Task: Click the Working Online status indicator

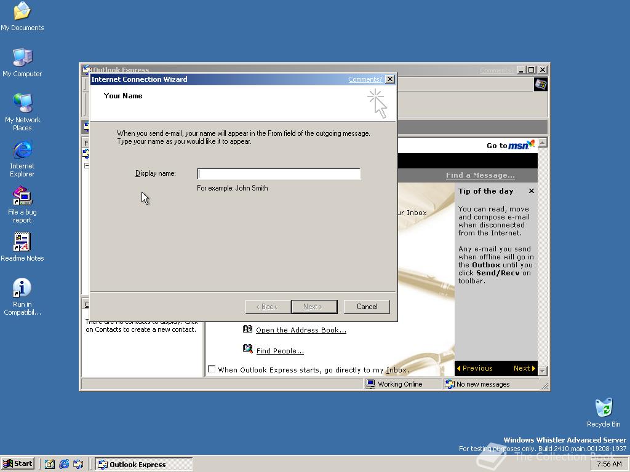Action: (394, 384)
